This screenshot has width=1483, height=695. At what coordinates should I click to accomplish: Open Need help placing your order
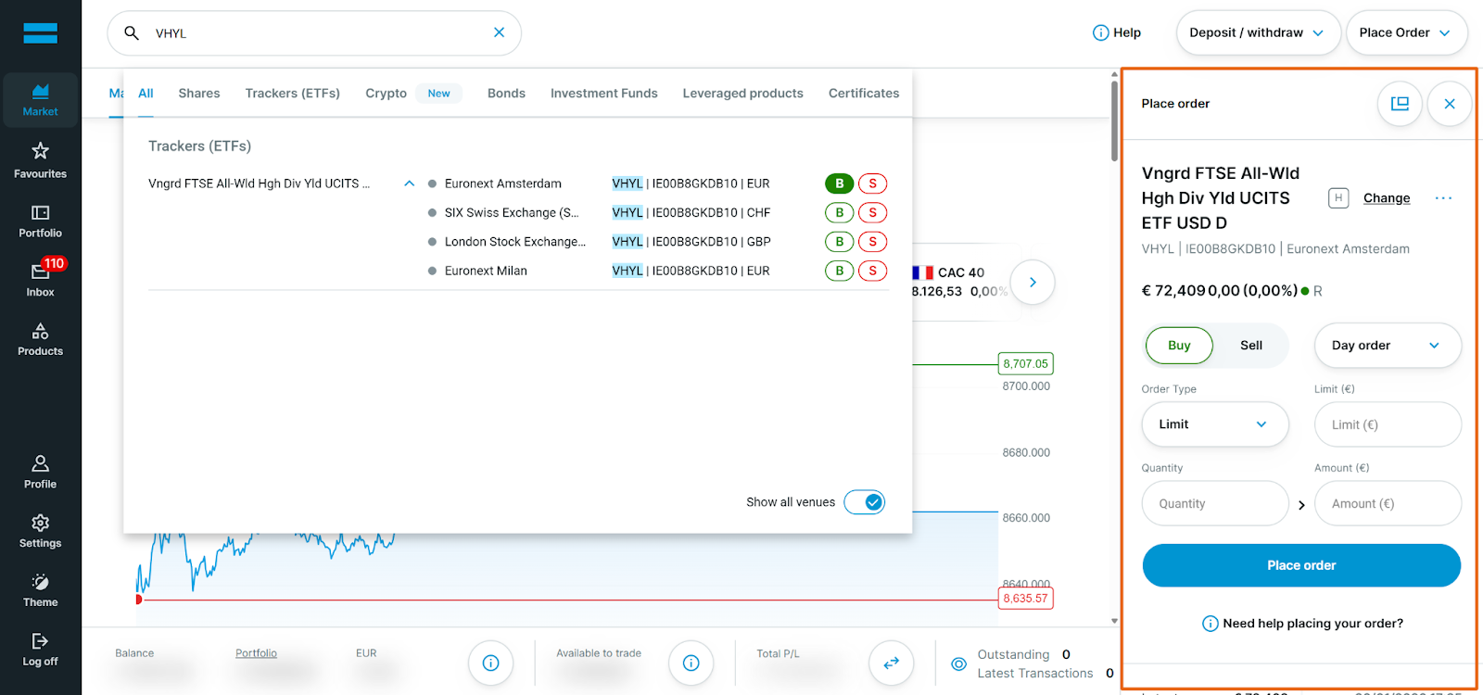[x=1302, y=624]
